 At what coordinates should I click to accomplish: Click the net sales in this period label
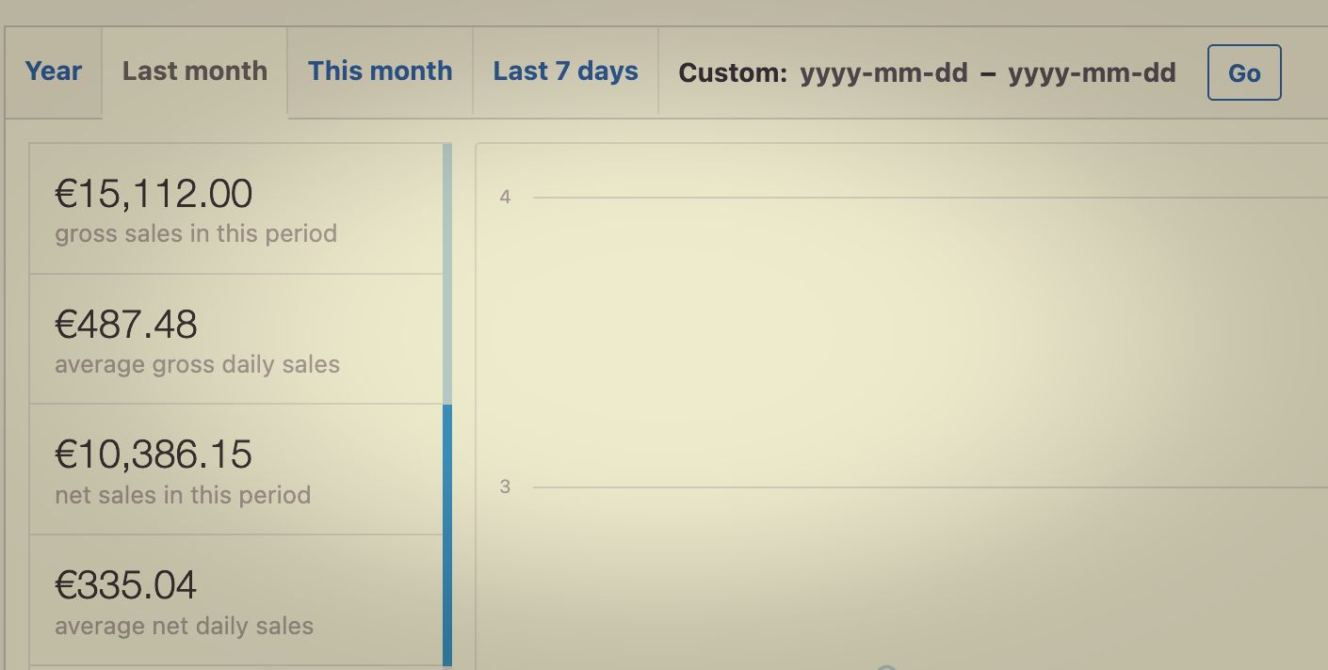click(x=182, y=495)
